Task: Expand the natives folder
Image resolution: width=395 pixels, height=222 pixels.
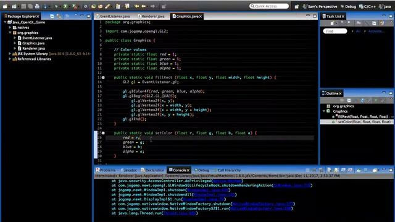Action: (10, 27)
